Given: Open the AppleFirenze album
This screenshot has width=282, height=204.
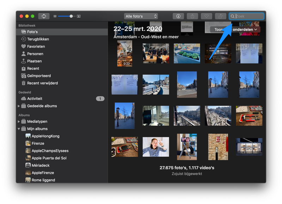Looking at the screenshot, I should [62, 173].
